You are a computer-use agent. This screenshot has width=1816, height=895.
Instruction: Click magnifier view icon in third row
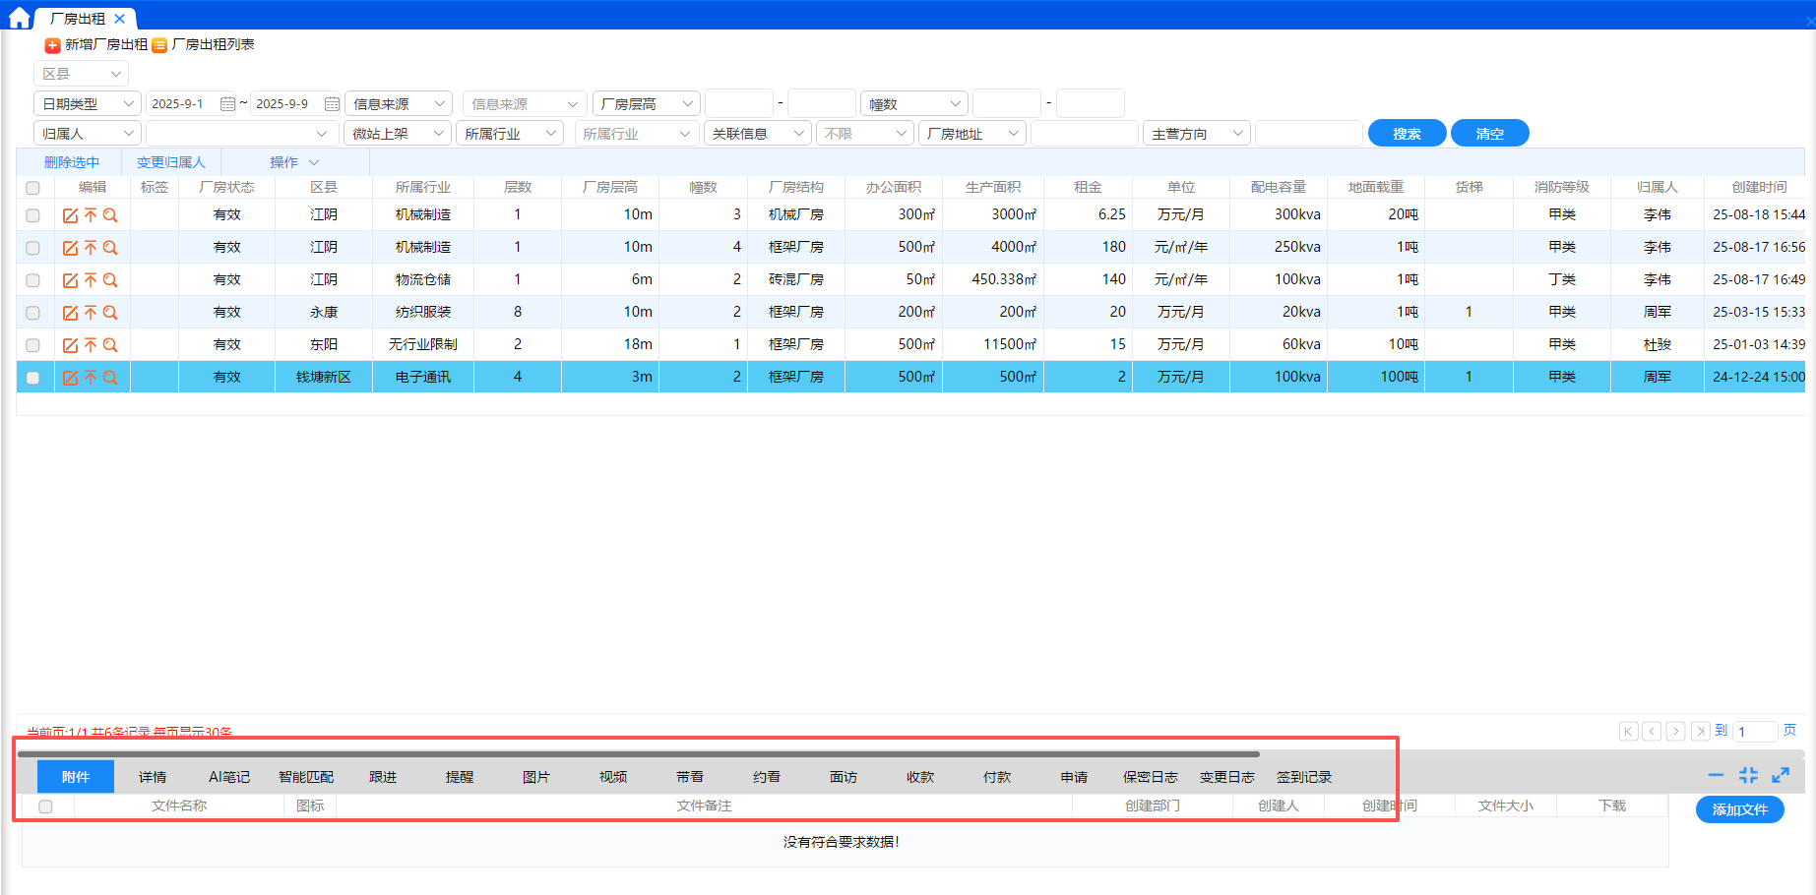pos(110,280)
